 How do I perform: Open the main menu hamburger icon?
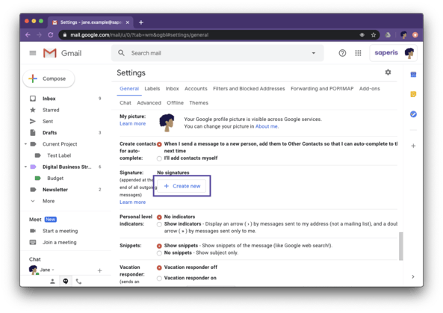[33, 53]
